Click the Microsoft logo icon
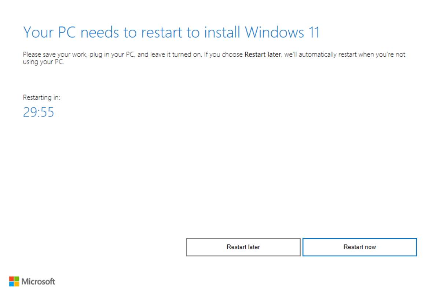 [x=14, y=281]
